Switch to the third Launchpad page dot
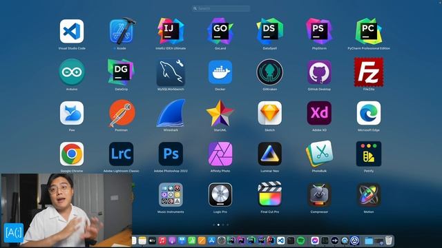The image size is (442, 248). (223, 225)
